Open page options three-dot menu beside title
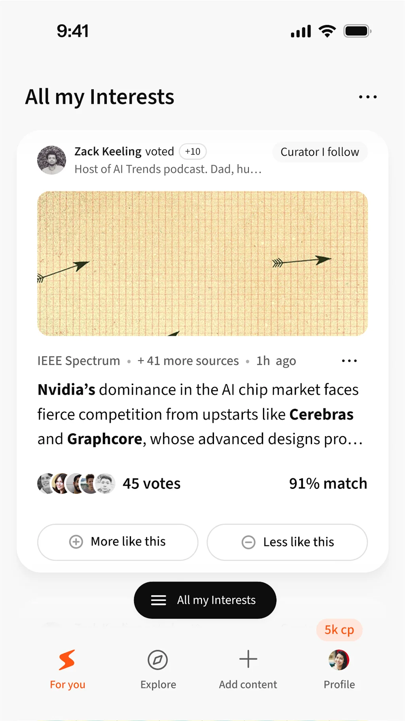 point(368,97)
